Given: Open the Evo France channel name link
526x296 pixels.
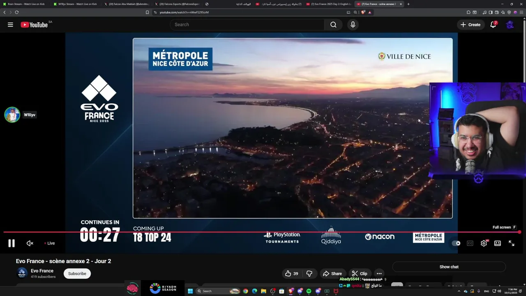Looking at the screenshot, I should 42,271.
